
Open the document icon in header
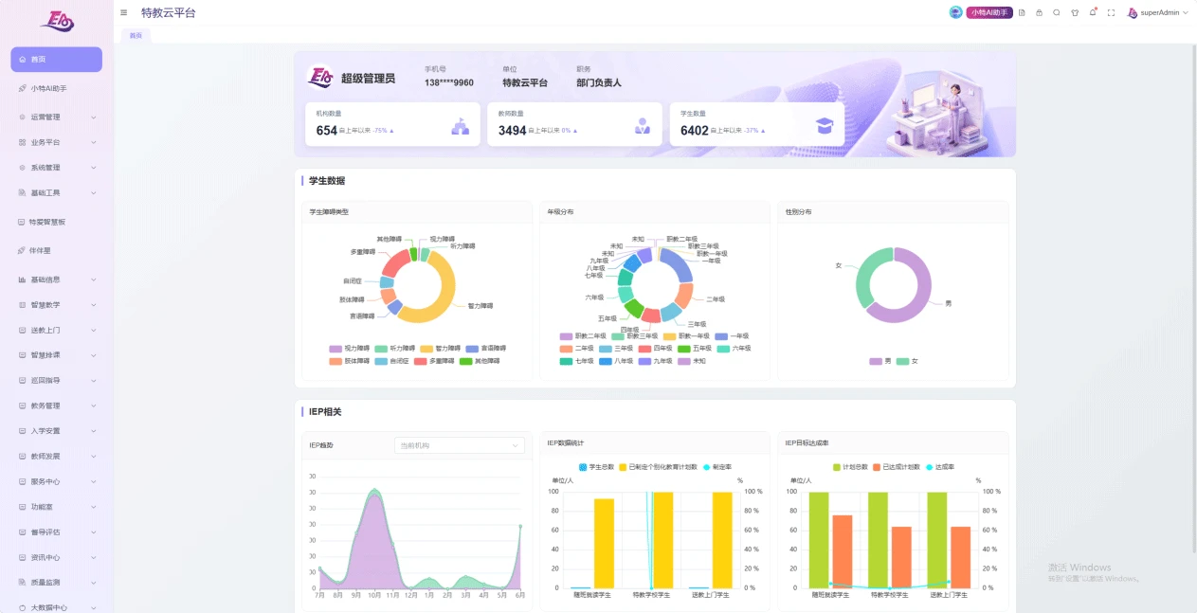(1022, 12)
